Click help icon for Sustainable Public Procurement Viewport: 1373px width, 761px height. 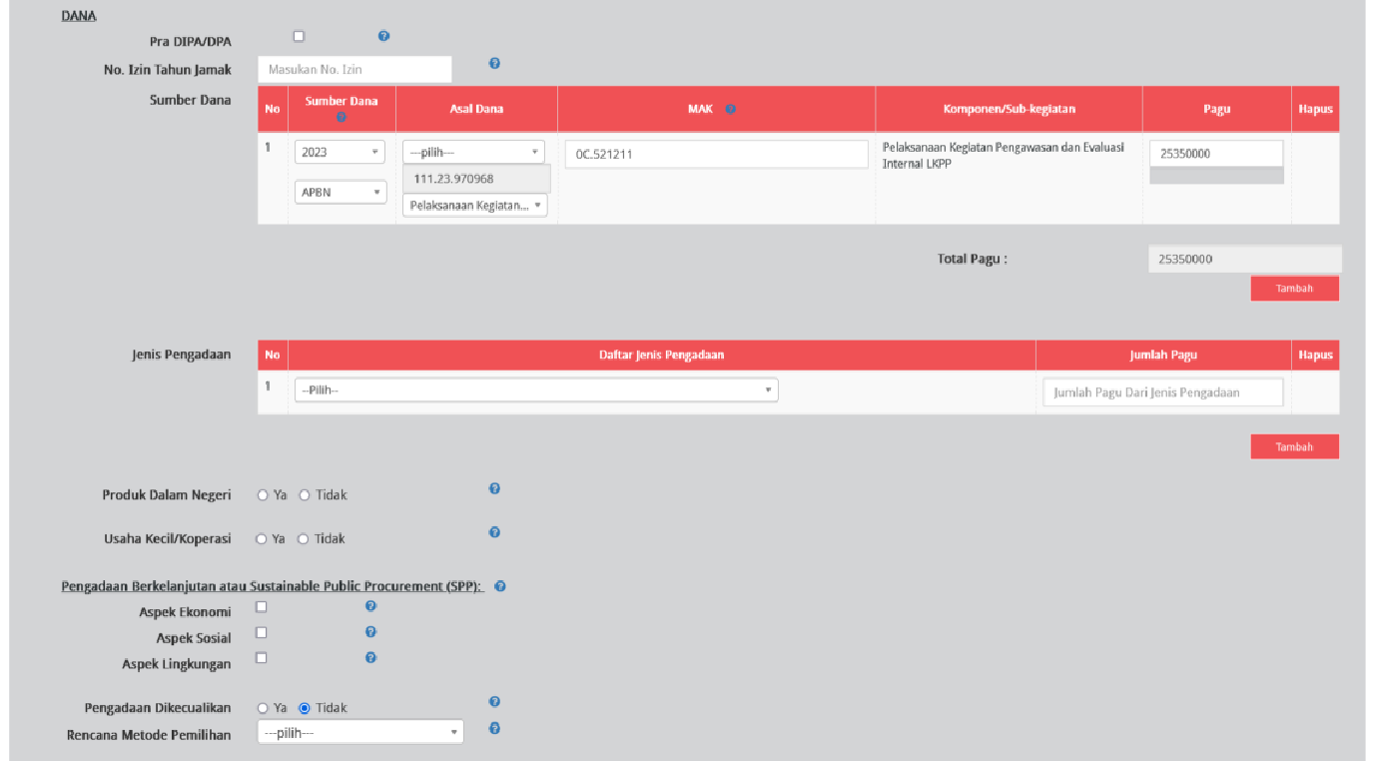click(500, 586)
